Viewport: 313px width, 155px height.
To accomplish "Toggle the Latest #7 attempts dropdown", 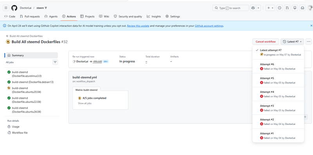I will point(292,42).
